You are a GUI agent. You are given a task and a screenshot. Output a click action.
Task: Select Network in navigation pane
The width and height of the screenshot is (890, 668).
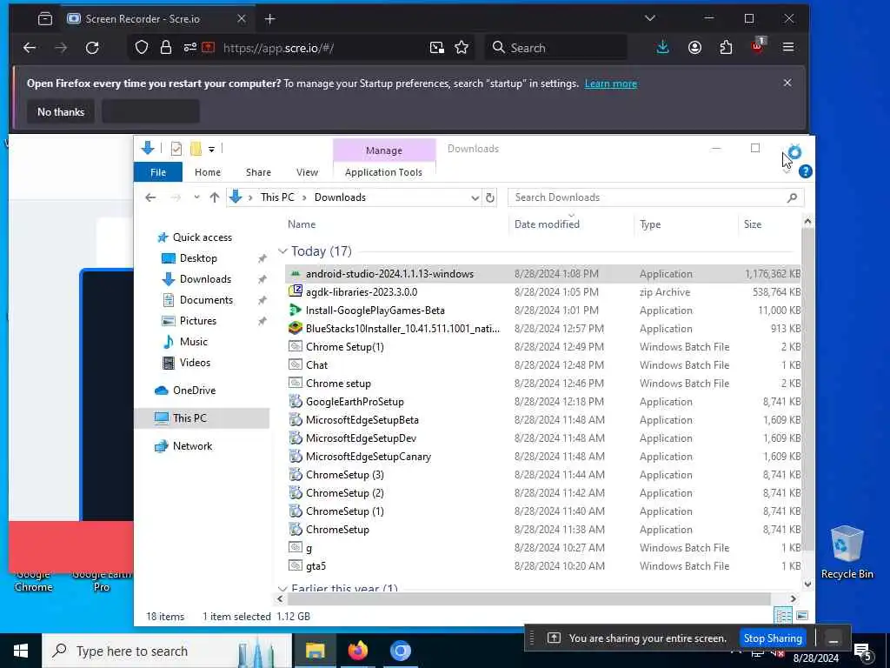[x=192, y=446]
